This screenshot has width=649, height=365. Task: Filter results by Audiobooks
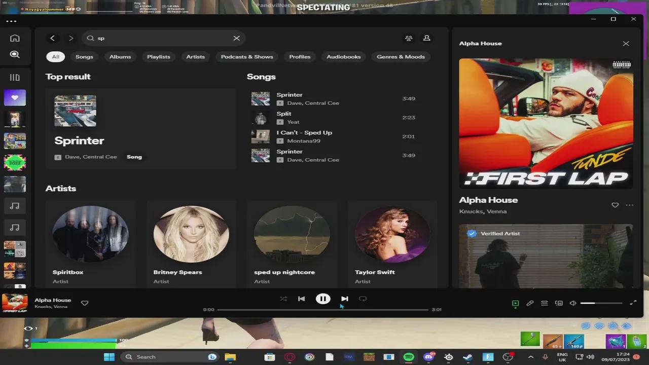344,57
